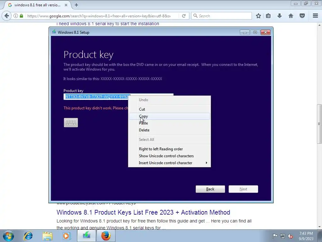Click the green padlock security icon
The width and height of the screenshot is (322, 242).
pyautogui.click(x=21, y=16)
